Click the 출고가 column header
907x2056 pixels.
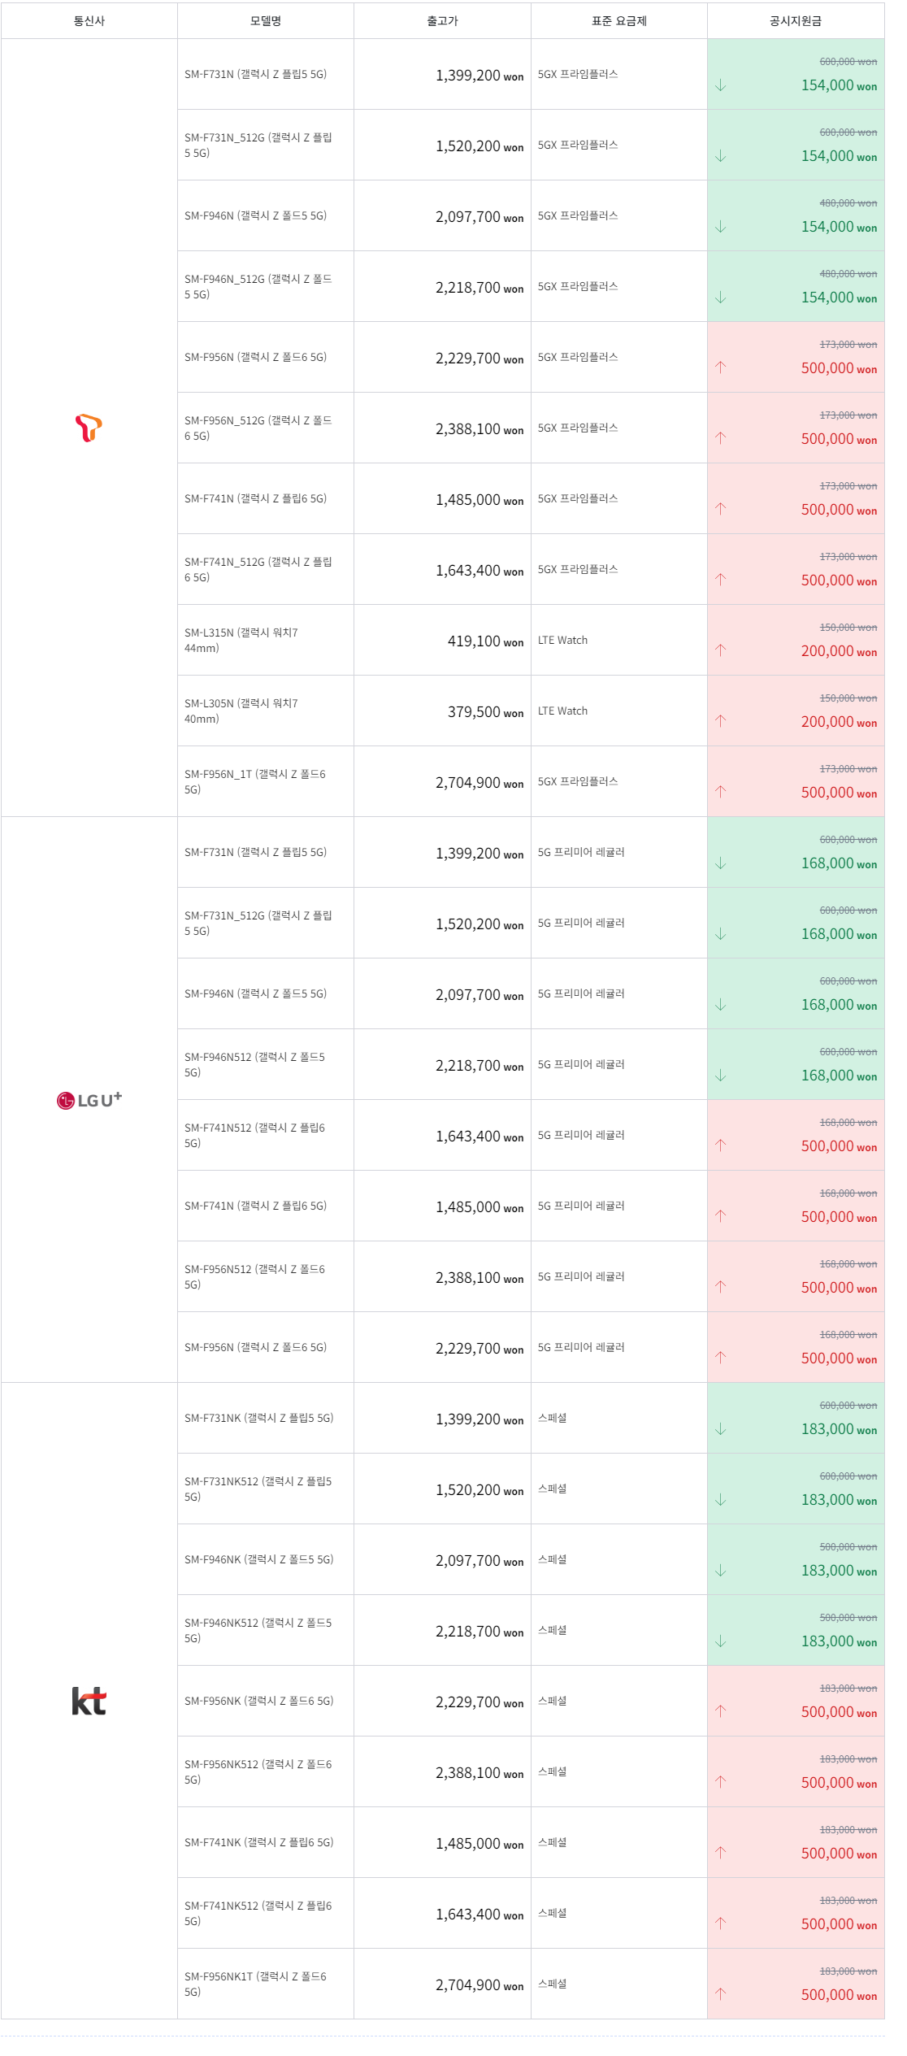[x=442, y=21]
